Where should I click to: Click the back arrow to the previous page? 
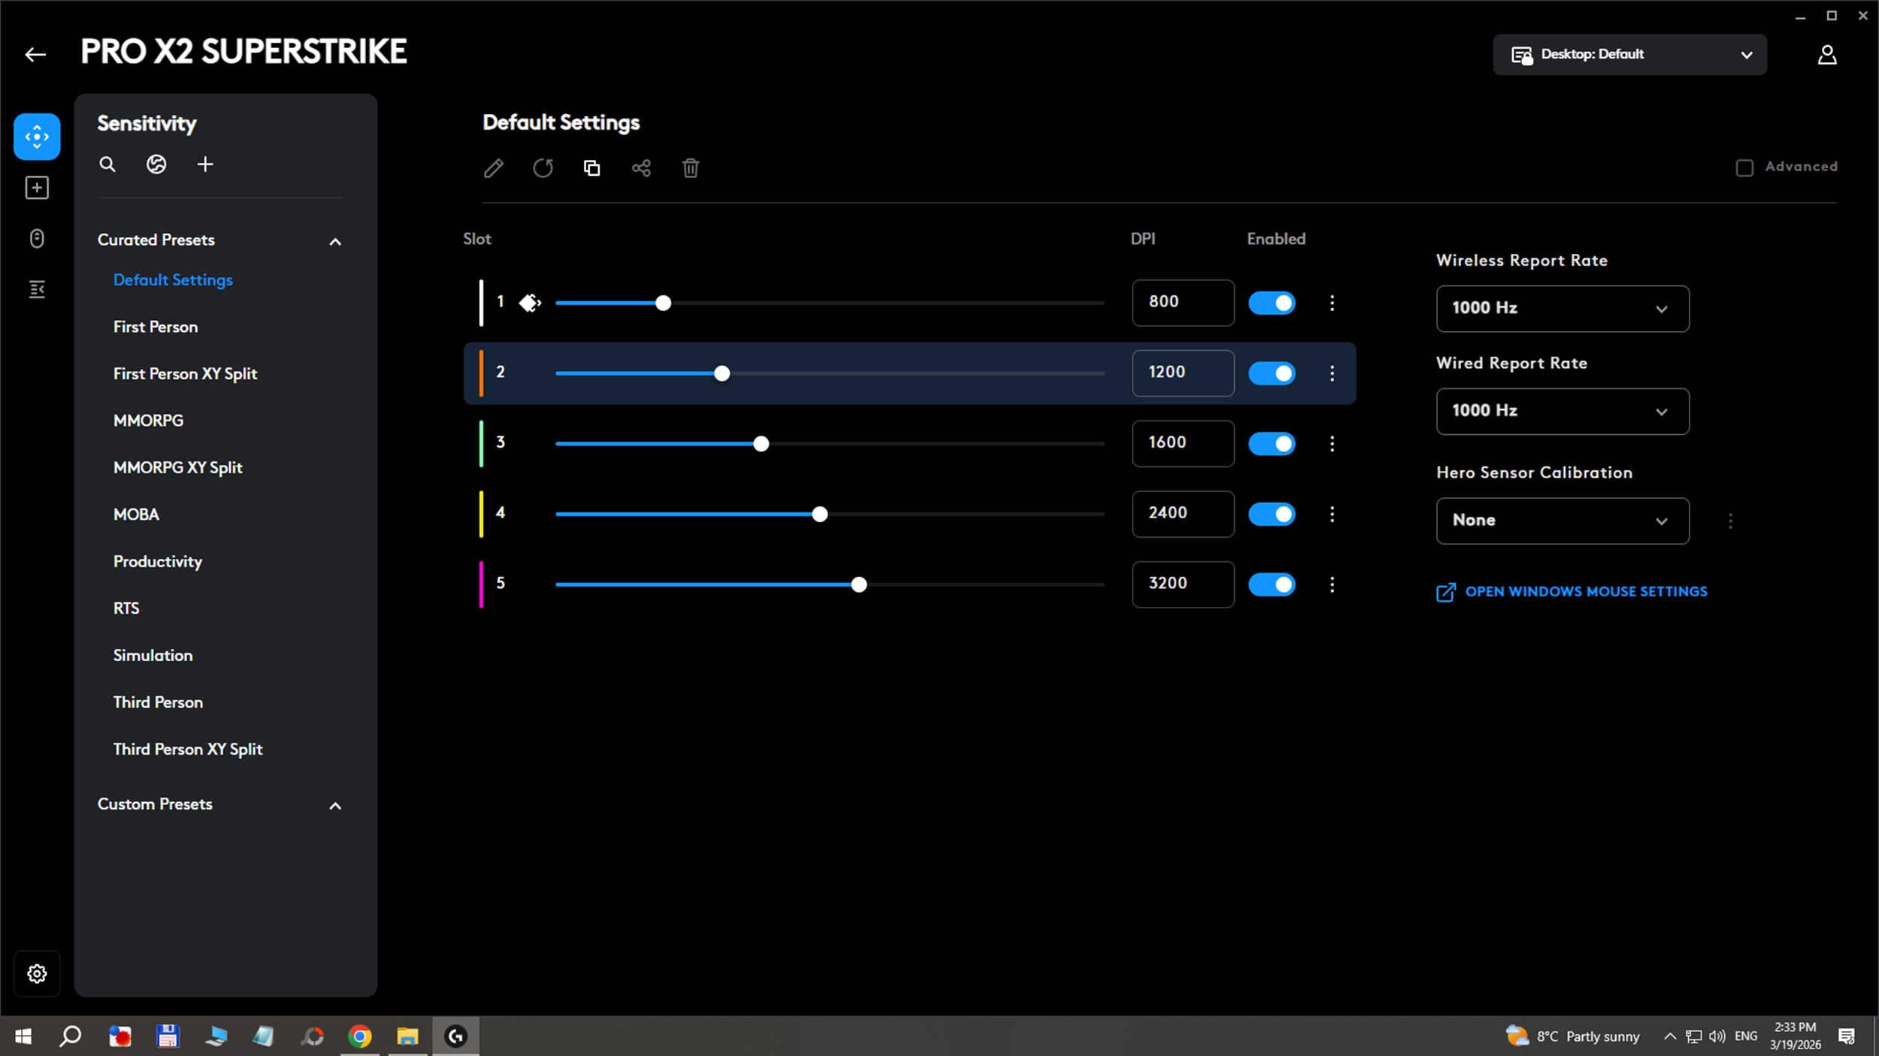tap(35, 55)
